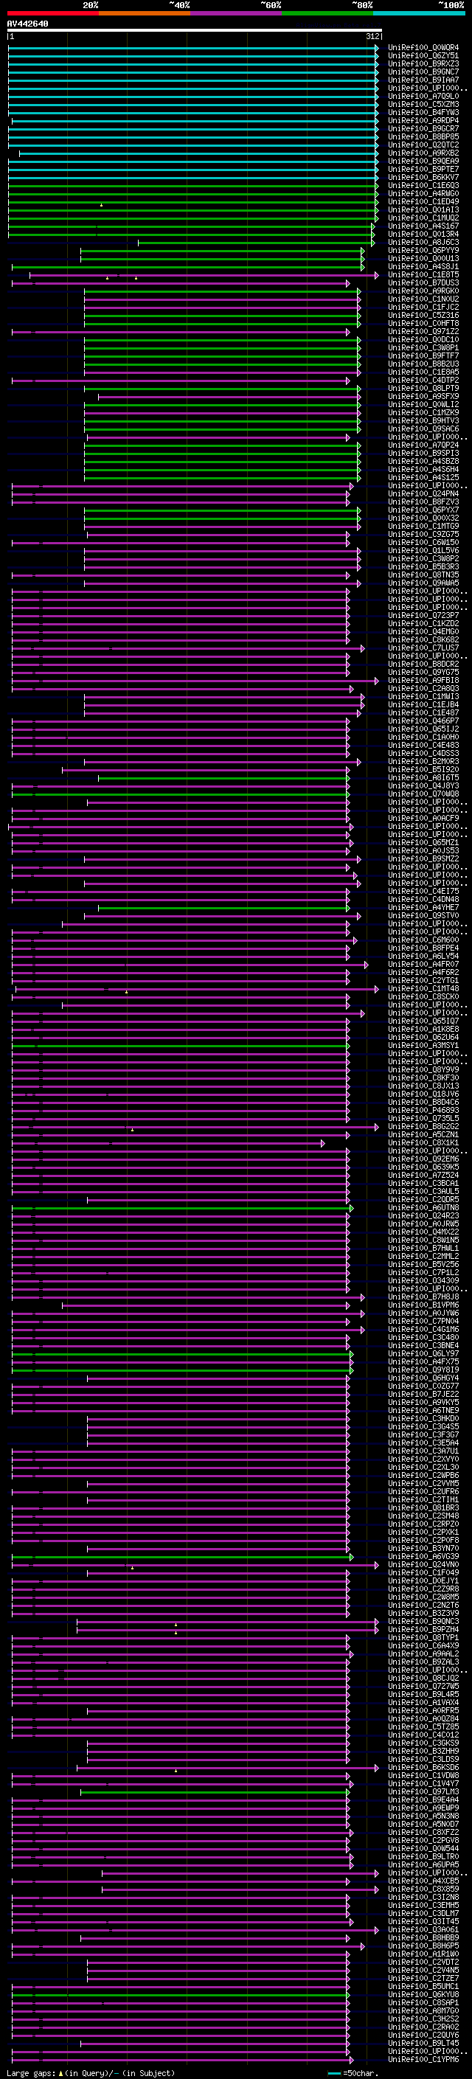Click the UniRef100_A1R1W0 label

[x=423, y=1954]
